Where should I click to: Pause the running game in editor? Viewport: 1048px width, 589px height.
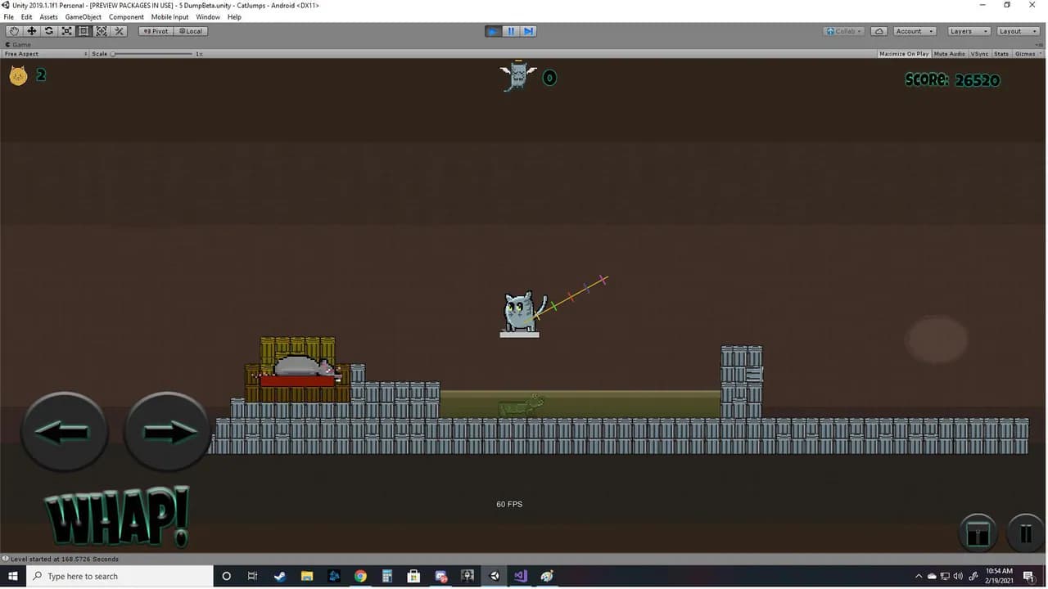511,31
